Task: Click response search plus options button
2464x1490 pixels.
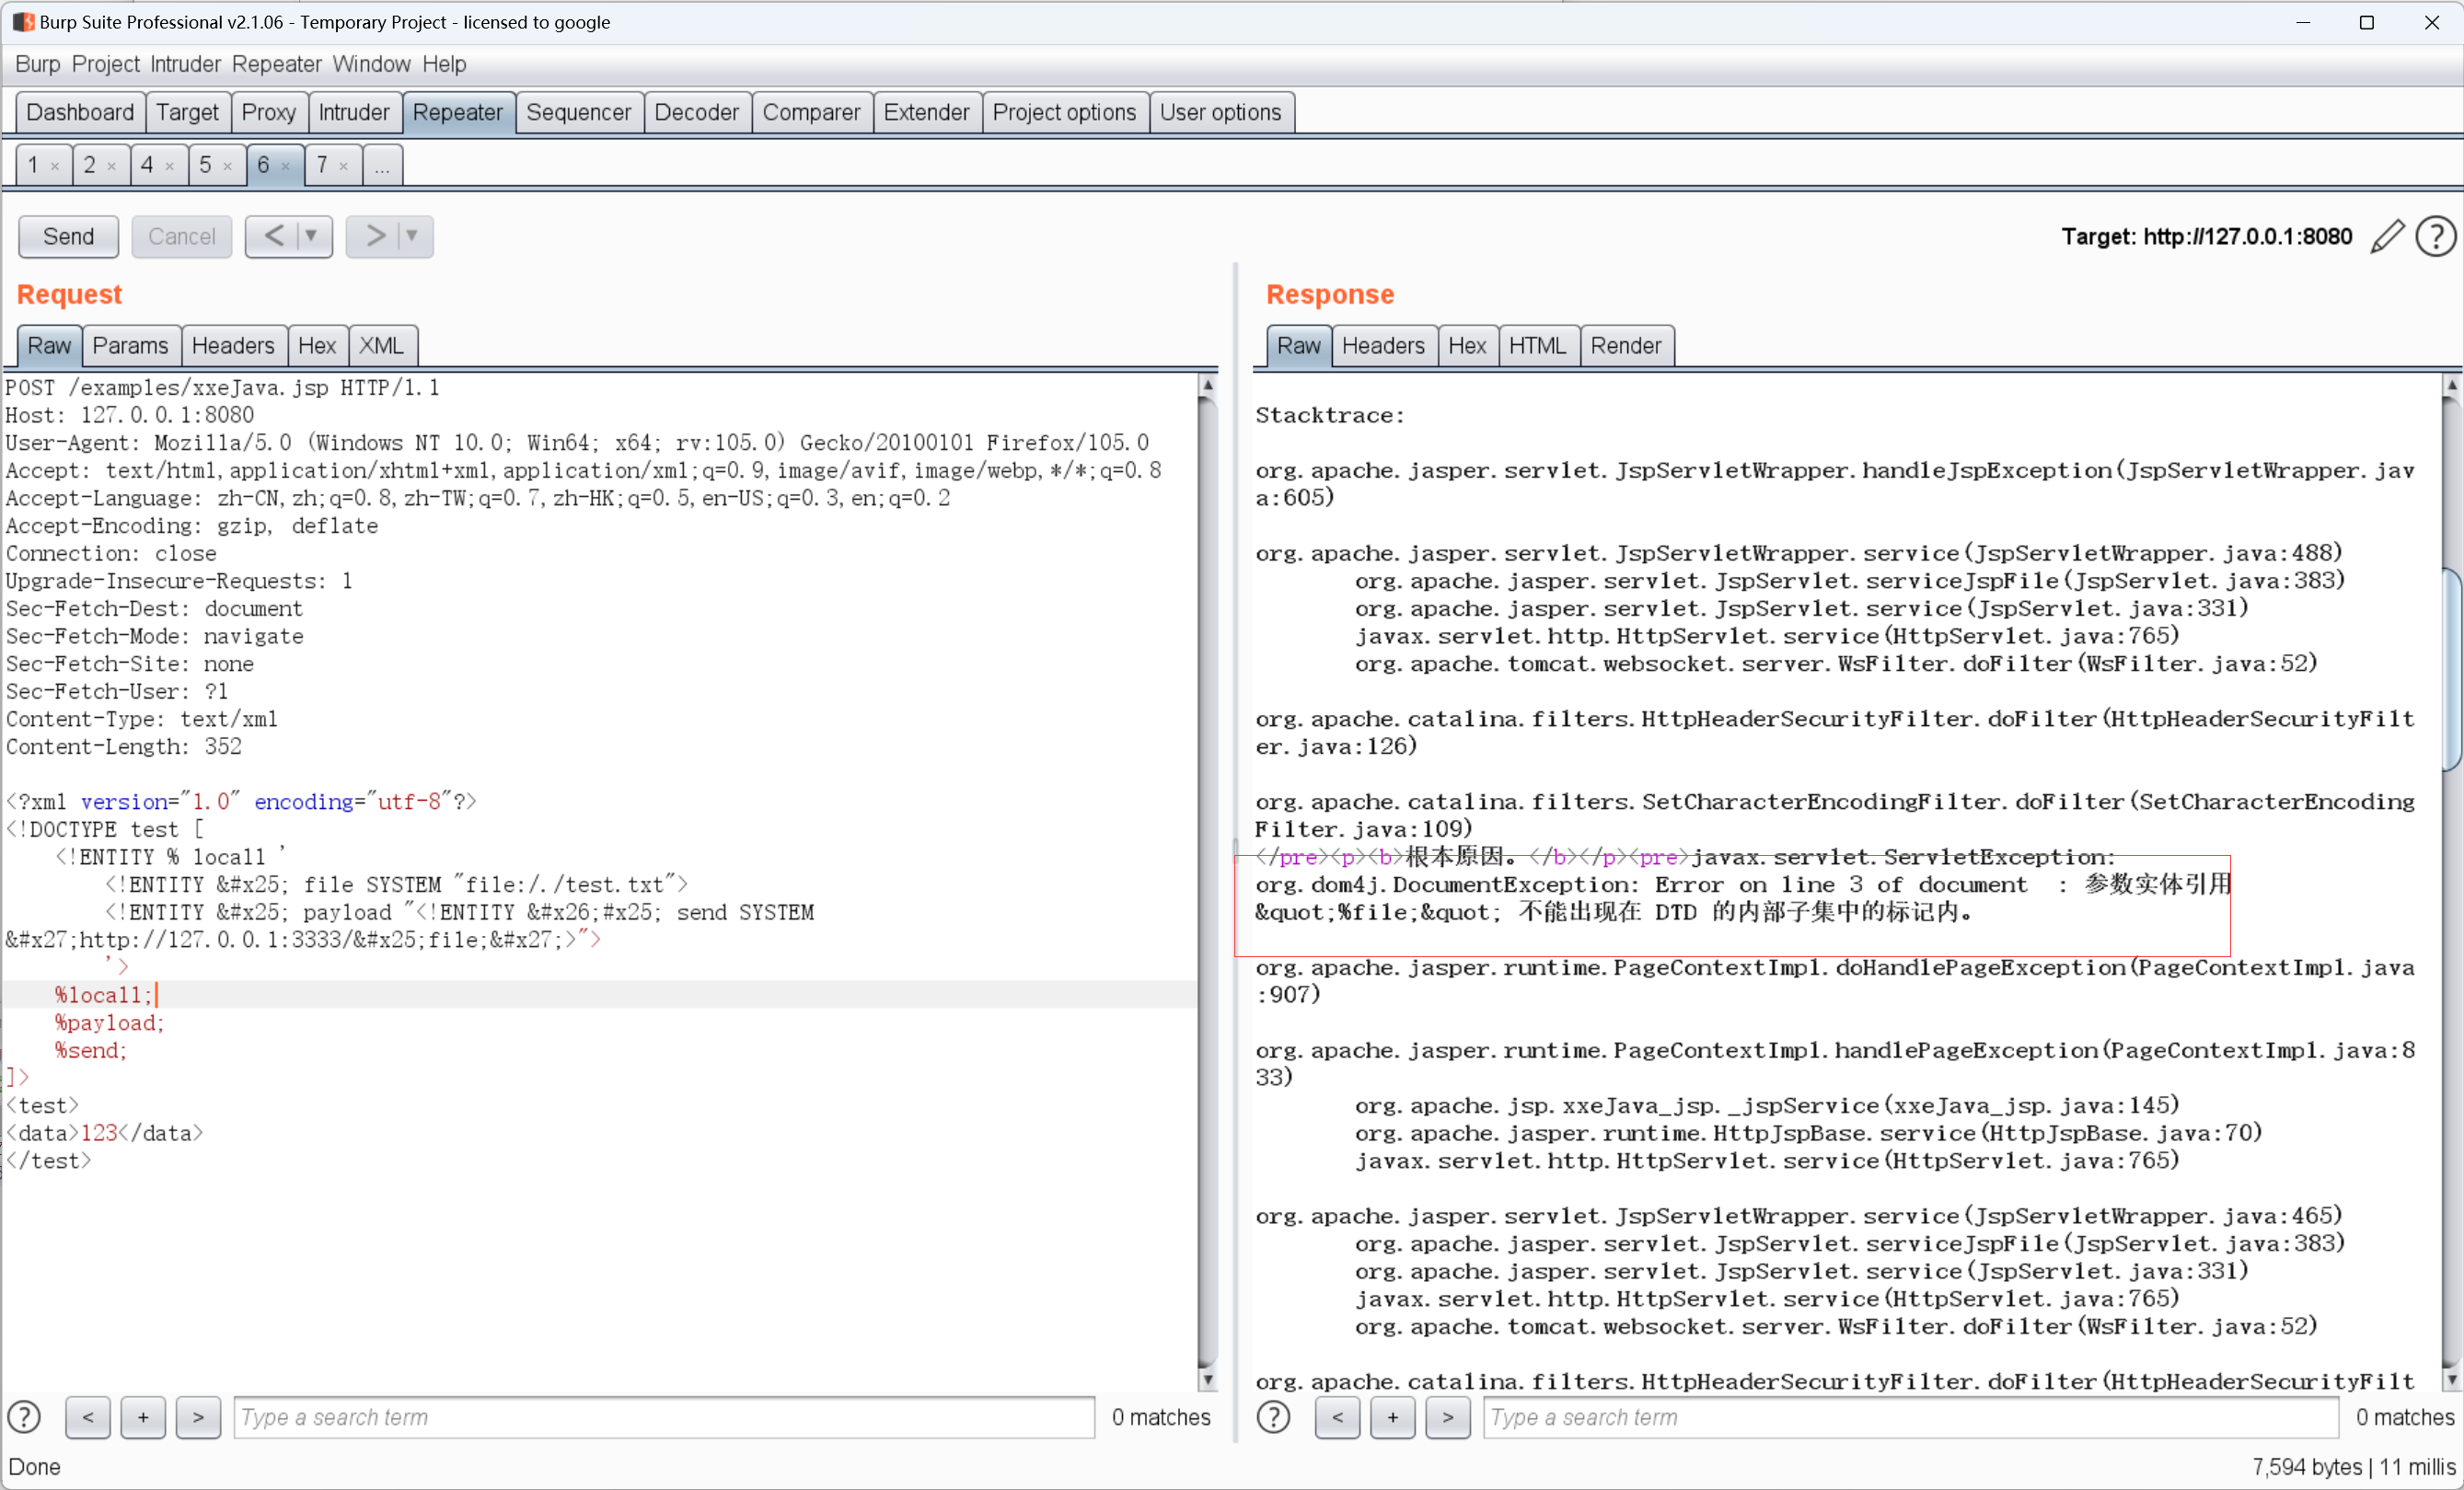Action: (1392, 1417)
